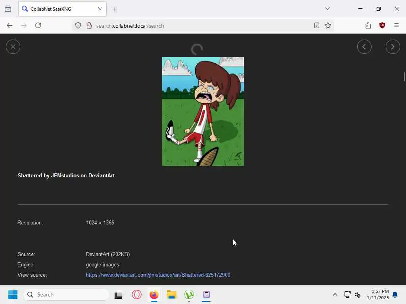Open tracking protection shield icon
The height and width of the screenshot is (304, 406).
(x=78, y=25)
